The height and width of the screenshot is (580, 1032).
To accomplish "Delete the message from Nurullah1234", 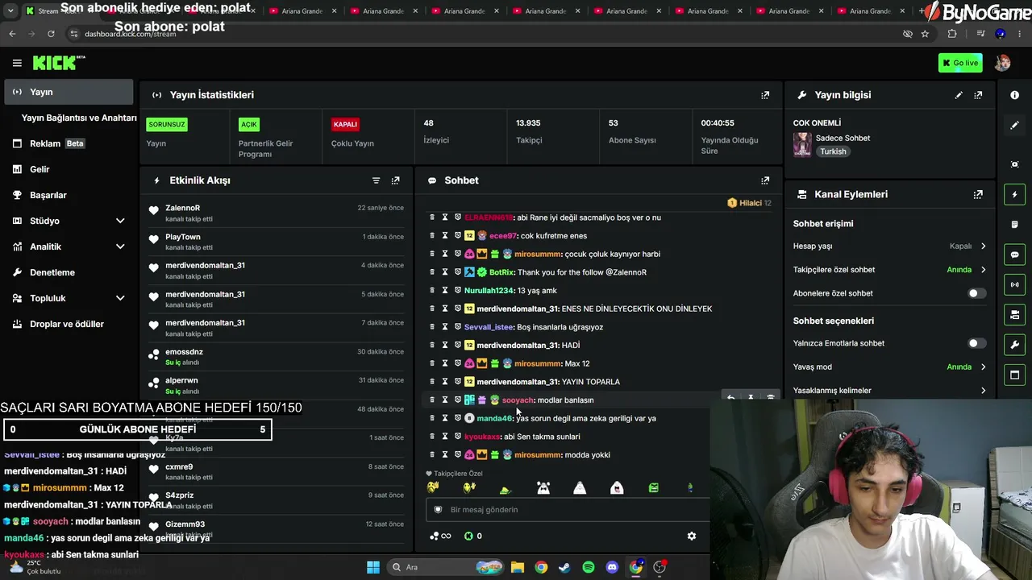I will [x=432, y=290].
